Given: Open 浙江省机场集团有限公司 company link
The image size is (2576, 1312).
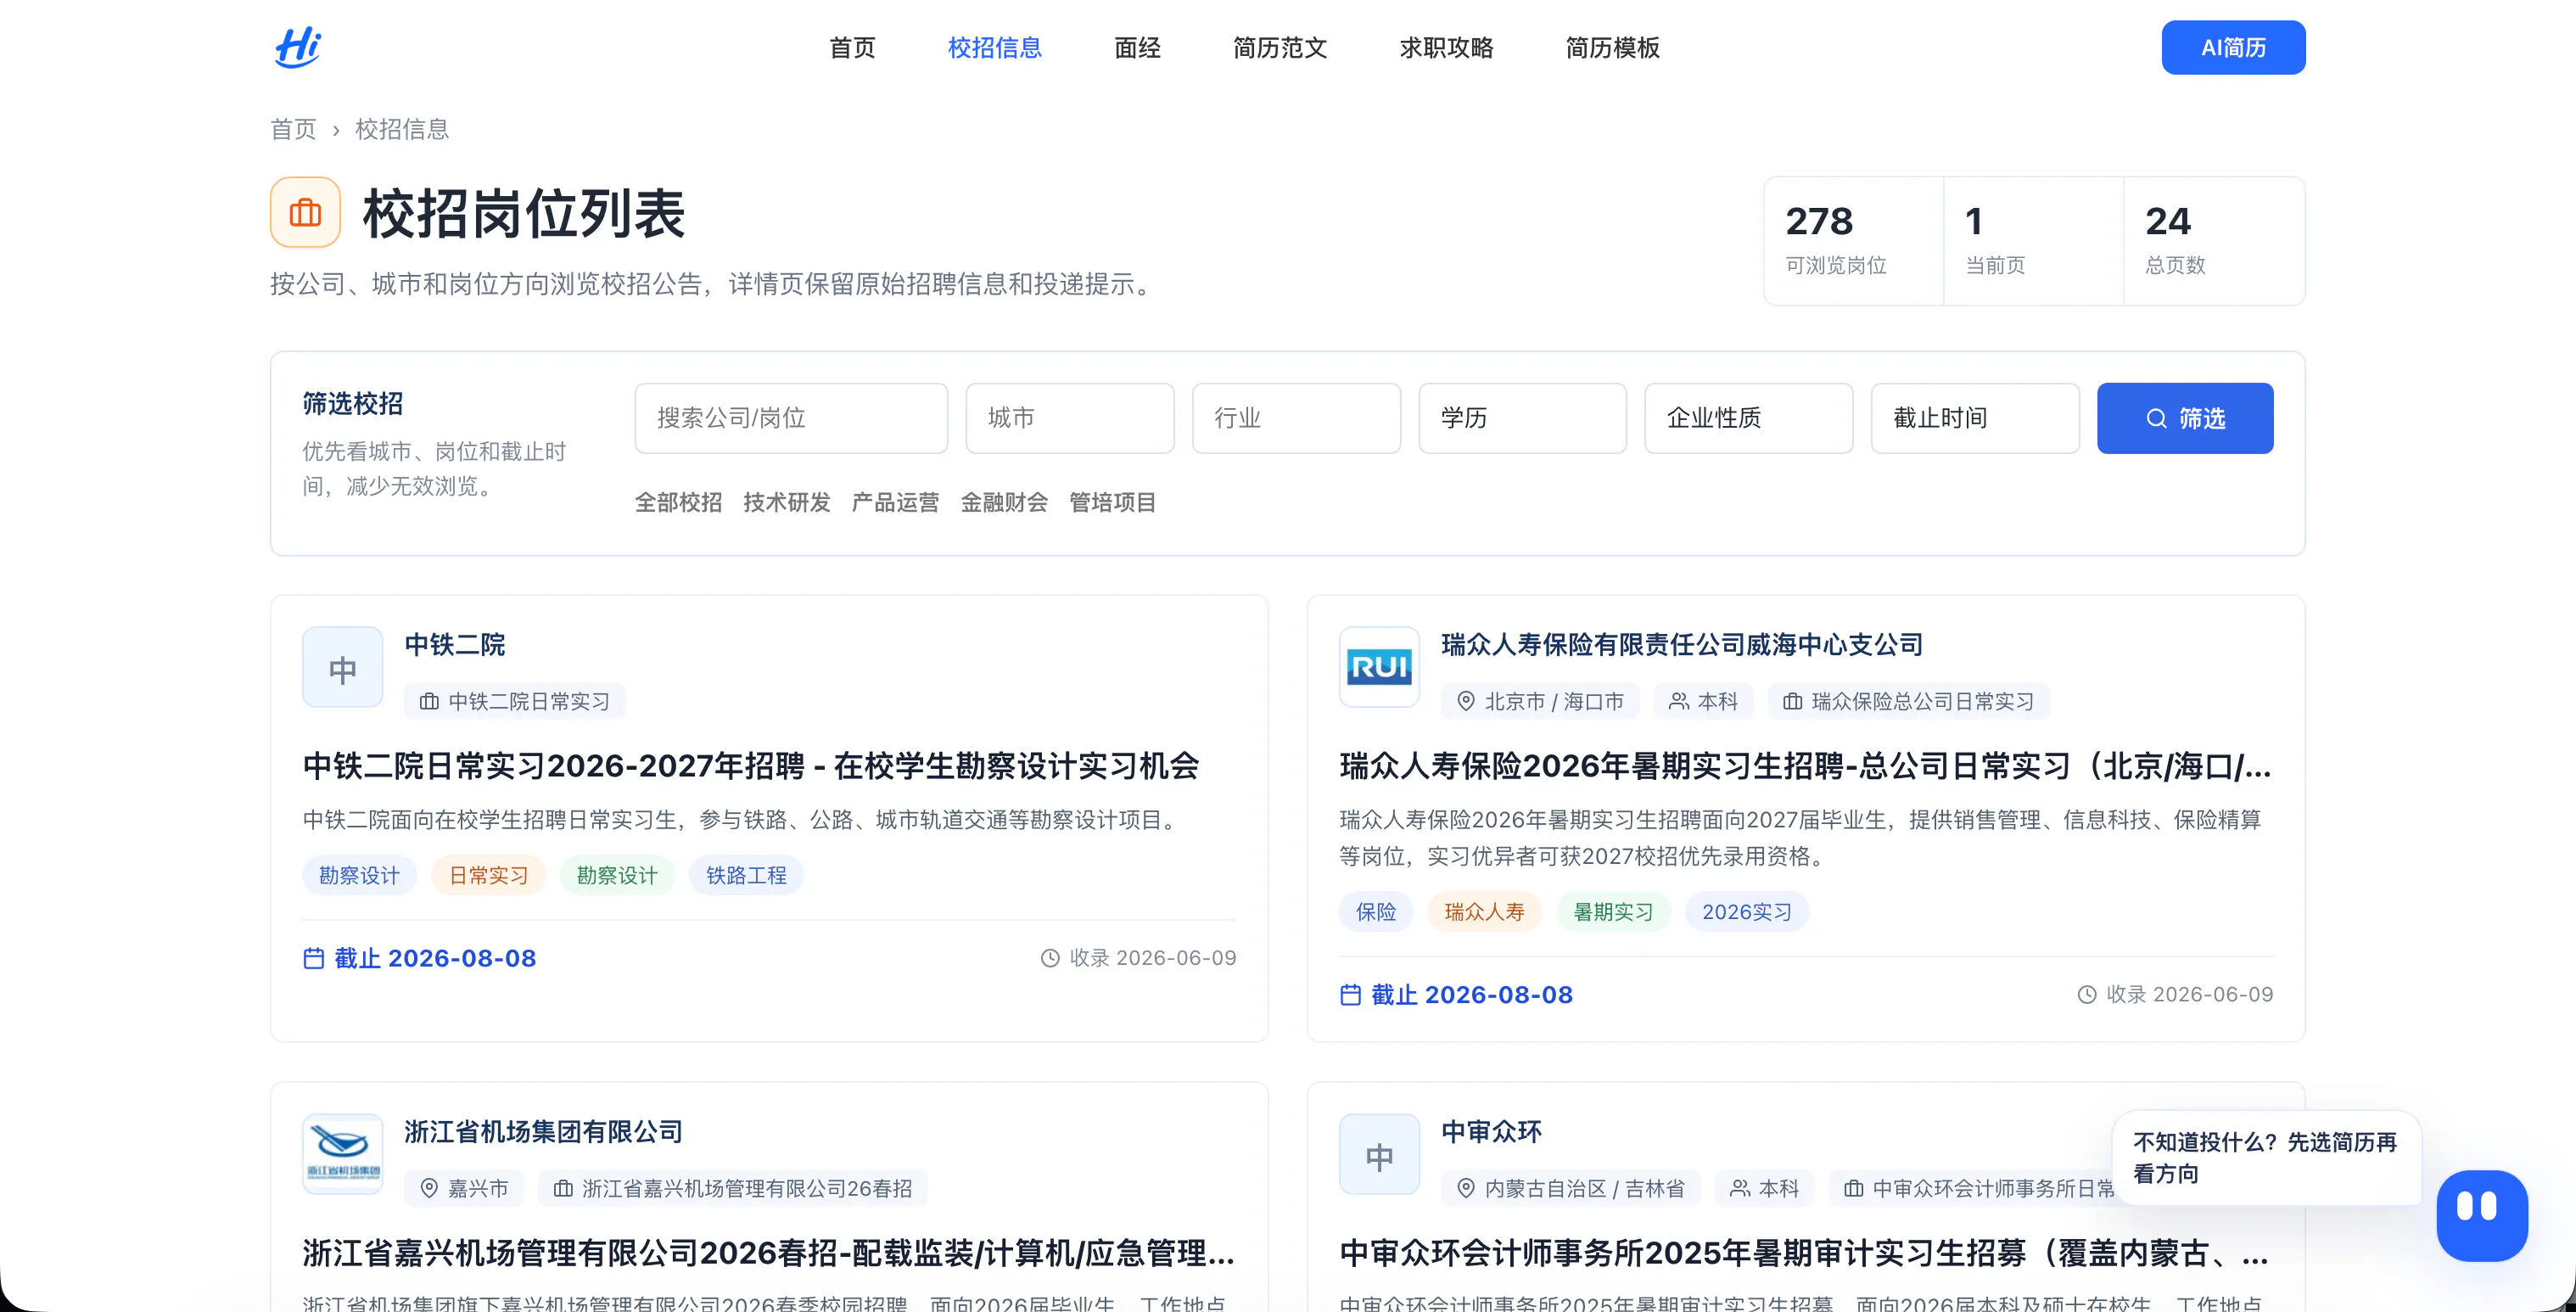Looking at the screenshot, I should [543, 1131].
